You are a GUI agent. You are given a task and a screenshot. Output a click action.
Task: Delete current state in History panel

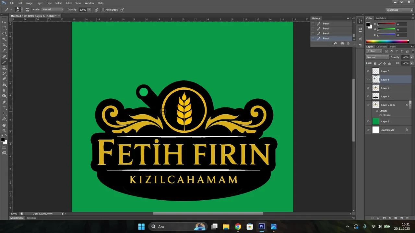349,43
